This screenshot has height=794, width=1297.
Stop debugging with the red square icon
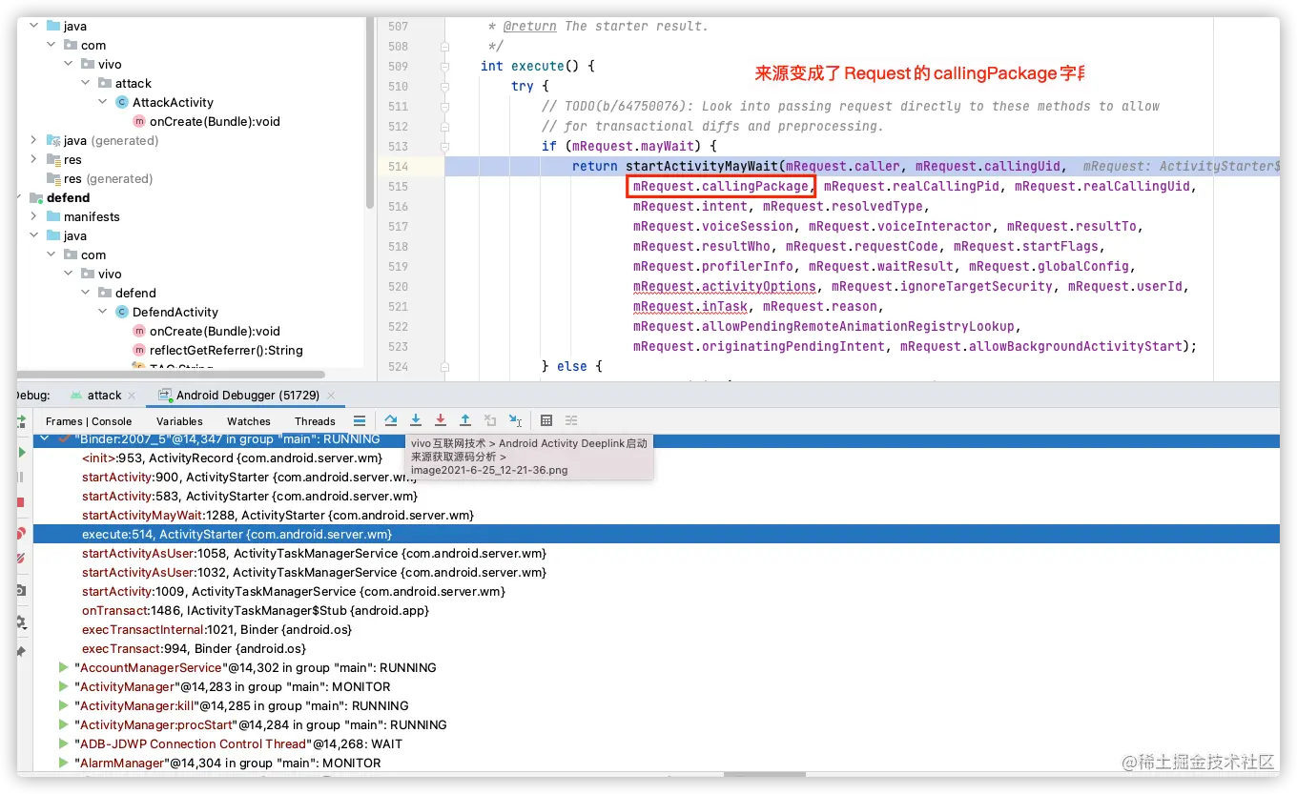pyautogui.click(x=21, y=502)
